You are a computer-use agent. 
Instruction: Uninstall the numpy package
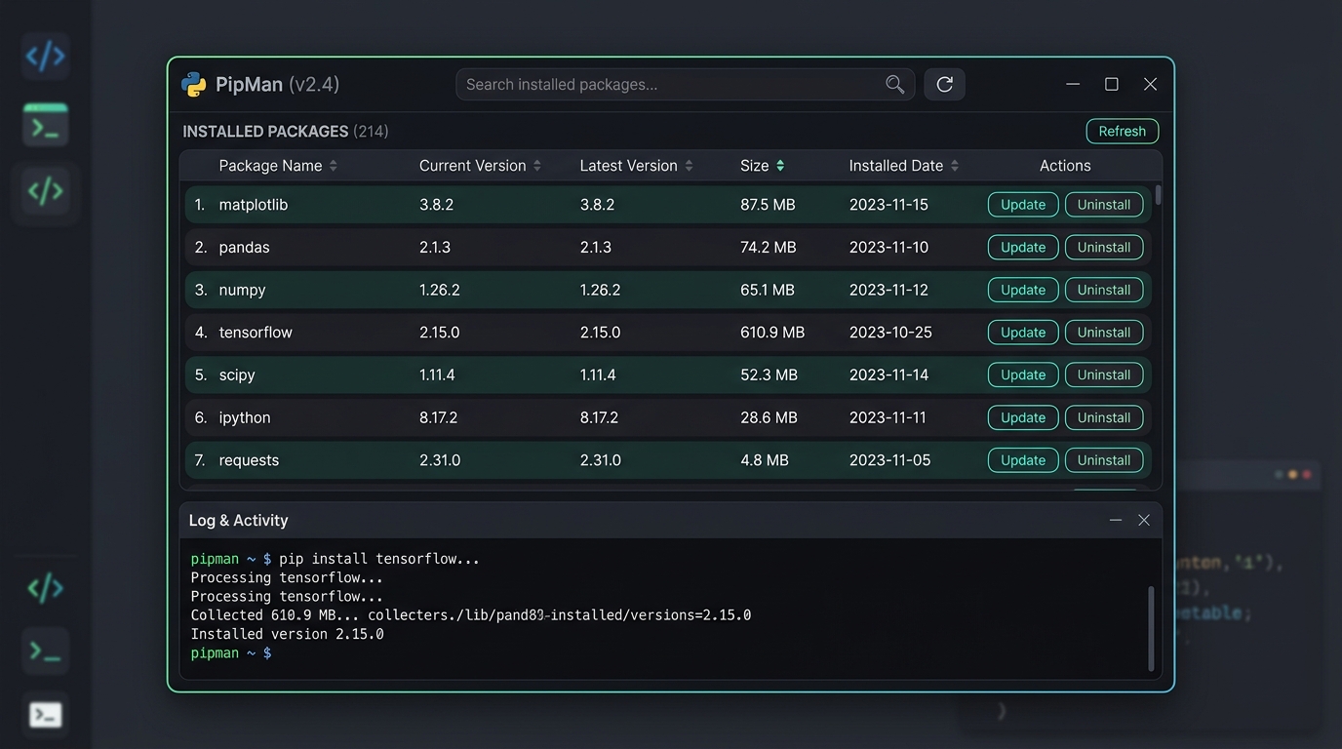coord(1104,290)
